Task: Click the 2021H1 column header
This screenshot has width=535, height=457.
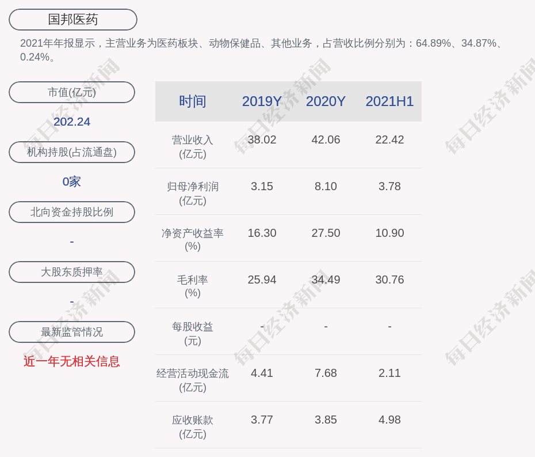Action: click(389, 101)
